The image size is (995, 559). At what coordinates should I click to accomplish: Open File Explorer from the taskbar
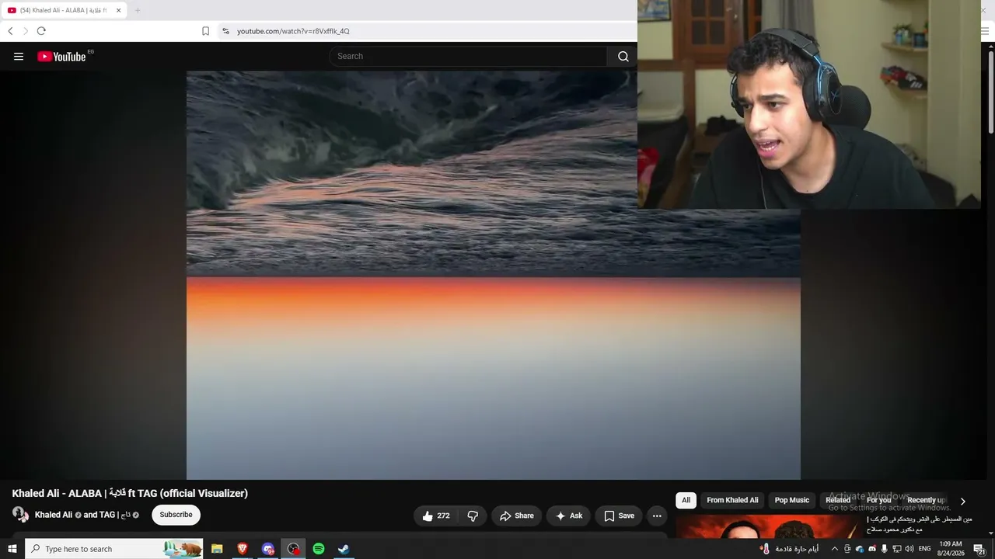click(x=217, y=549)
